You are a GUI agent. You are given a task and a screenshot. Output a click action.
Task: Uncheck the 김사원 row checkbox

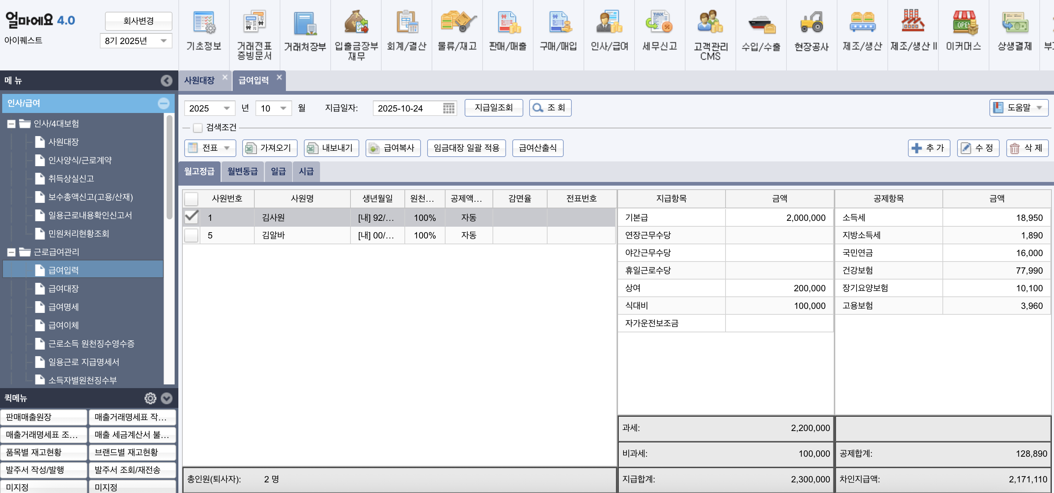coord(191,217)
